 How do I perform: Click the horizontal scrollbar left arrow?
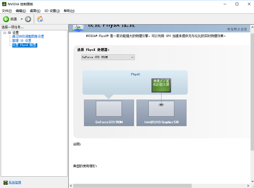tap(71, 186)
